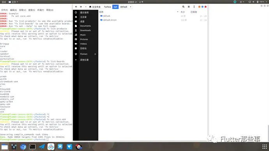Viewport: 269px width, 151px height.
Task: Click the Downloads arrow icon in sidebar
Action: point(76,30)
